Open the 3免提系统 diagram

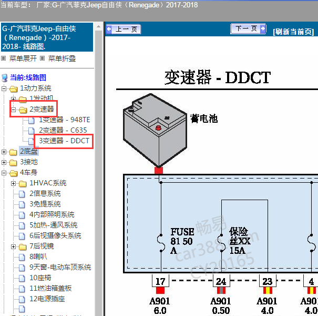point(45,204)
